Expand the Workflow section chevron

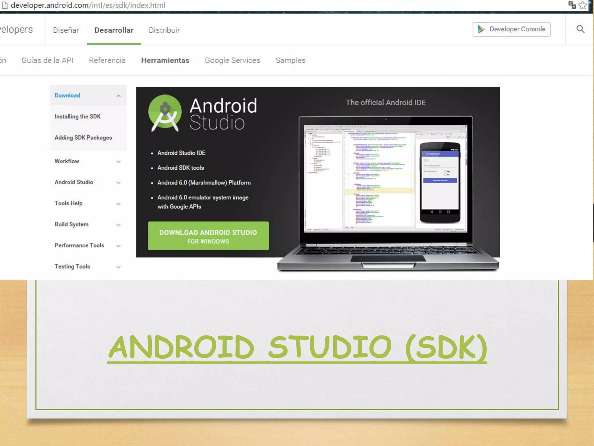click(118, 161)
